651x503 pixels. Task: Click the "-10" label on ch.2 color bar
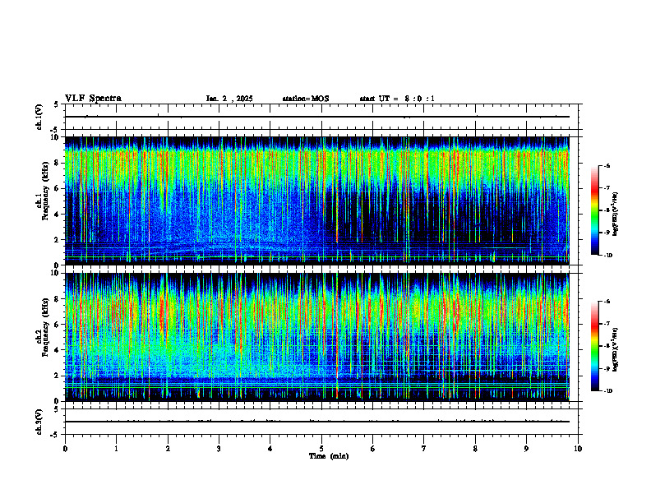tap(608, 391)
